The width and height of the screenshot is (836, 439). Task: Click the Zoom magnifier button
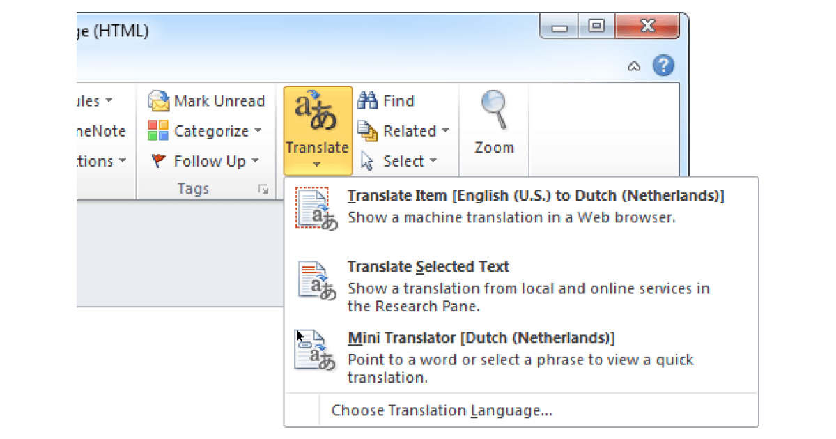pyautogui.click(x=494, y=123)
